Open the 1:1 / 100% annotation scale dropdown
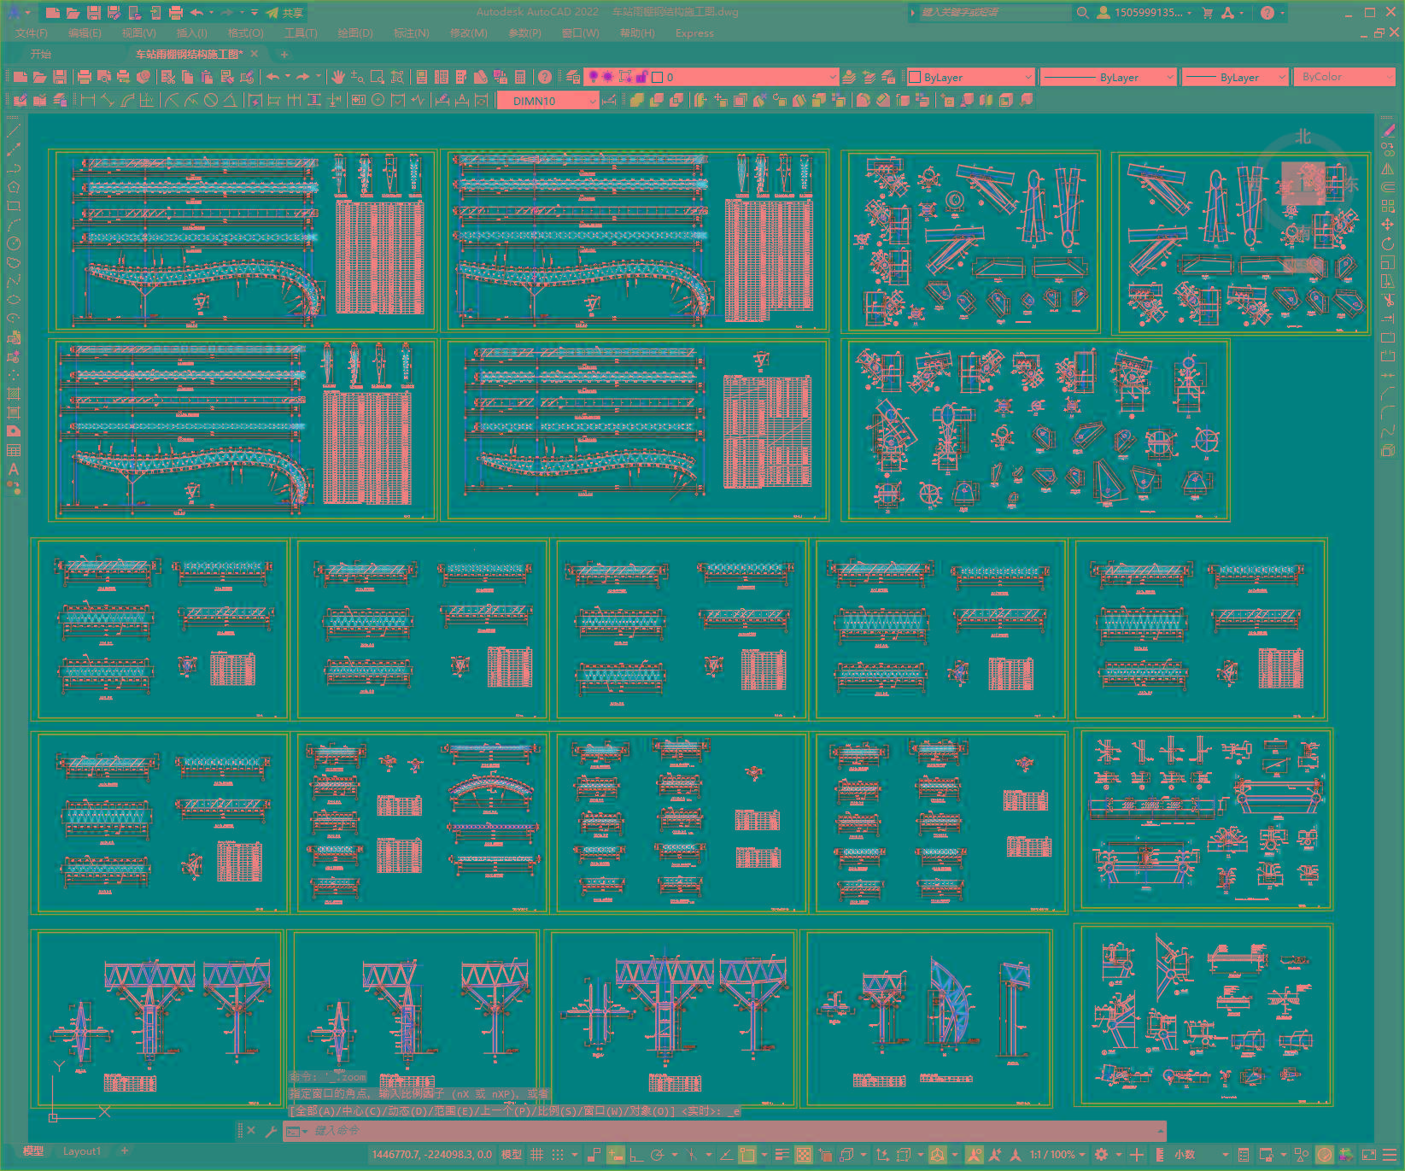 1057,1155
